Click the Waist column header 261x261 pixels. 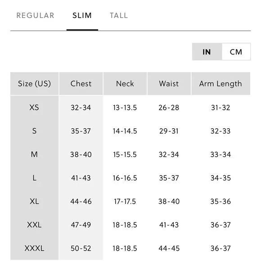pos(169,84)
